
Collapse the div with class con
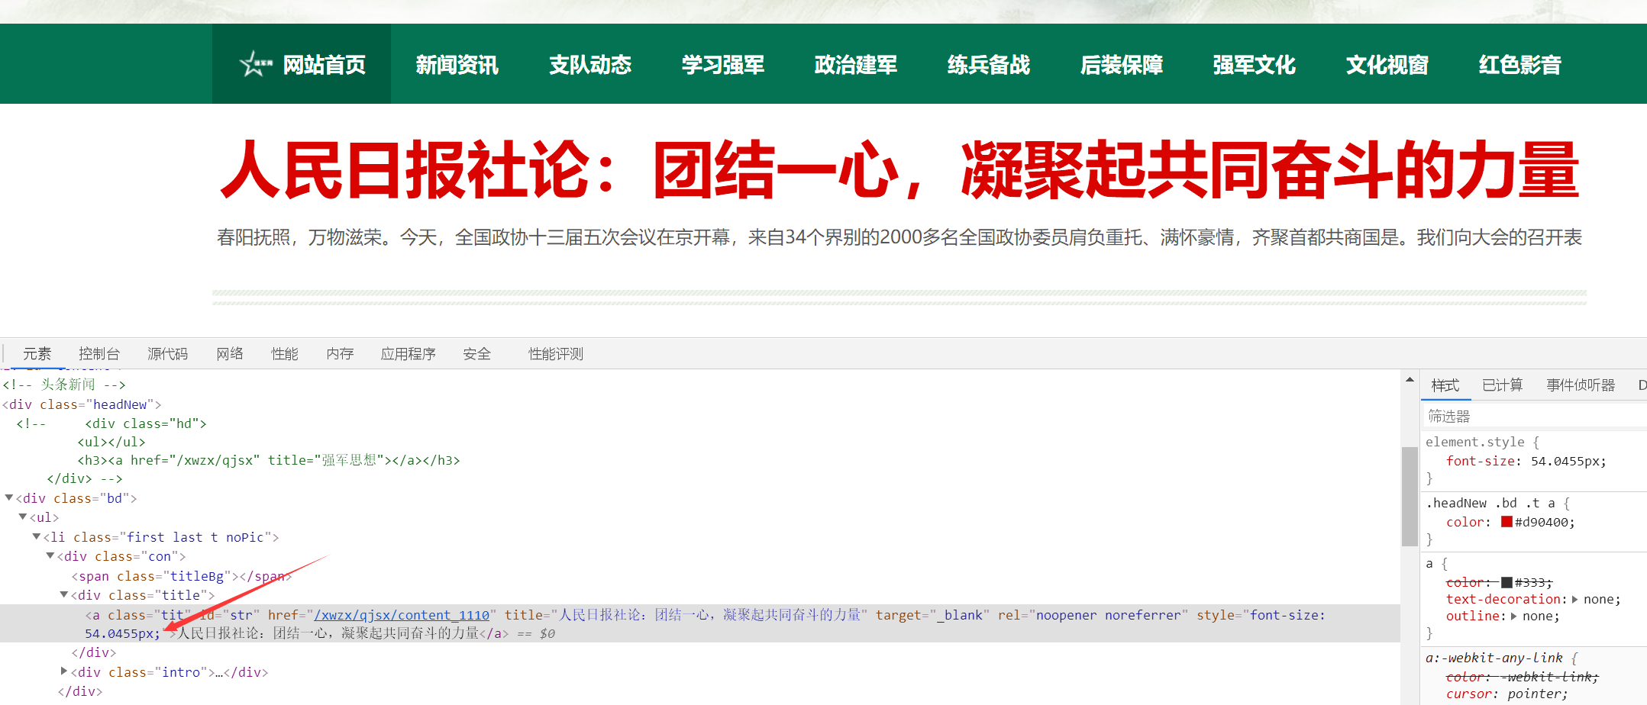tap(50, 555)
